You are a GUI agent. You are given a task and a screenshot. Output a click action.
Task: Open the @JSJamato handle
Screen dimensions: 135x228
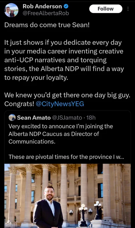click(x=67, y=117)
